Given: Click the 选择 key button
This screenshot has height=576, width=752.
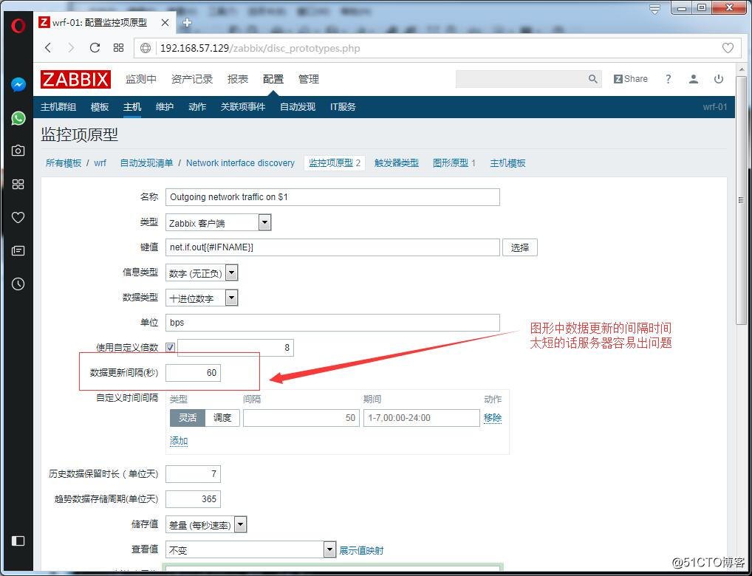Looking at the screenshot, I should (x=520, y=247).
